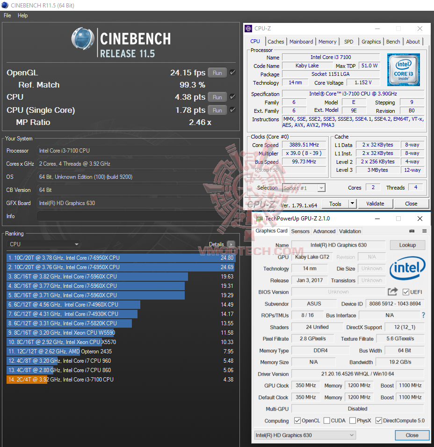434x447 pixels.
Task: Switch to the Mainboard tab in CPU-Z
Action: (301, 42)
